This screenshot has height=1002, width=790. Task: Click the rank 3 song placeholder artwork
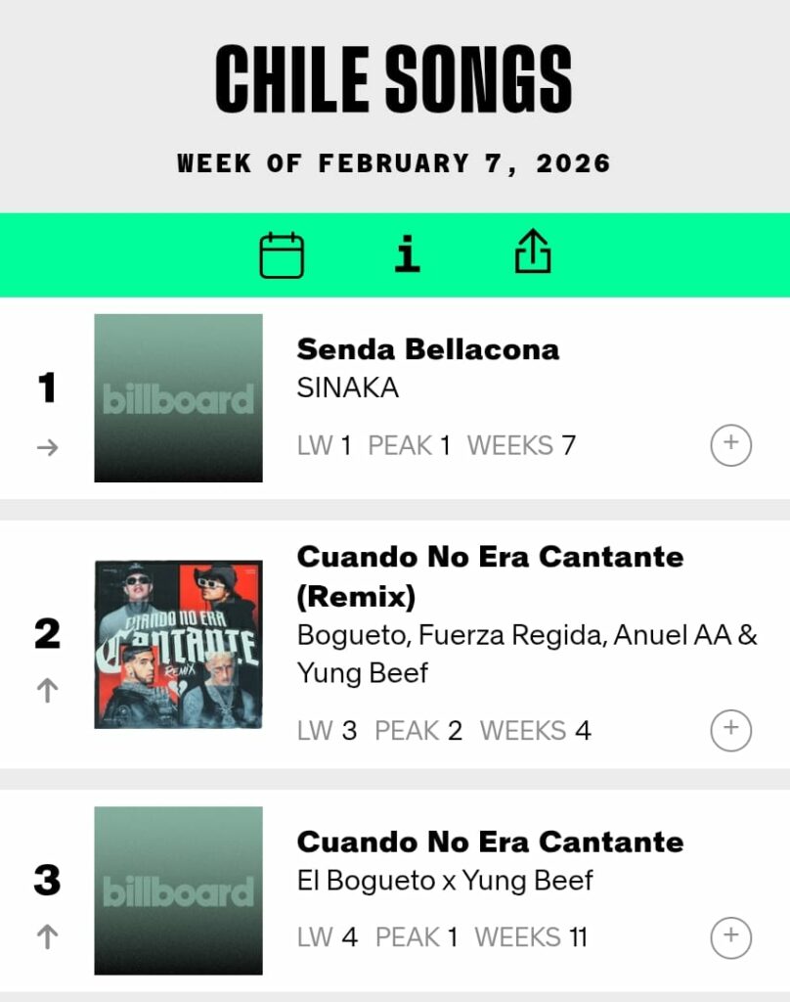(x=178, y=890)
